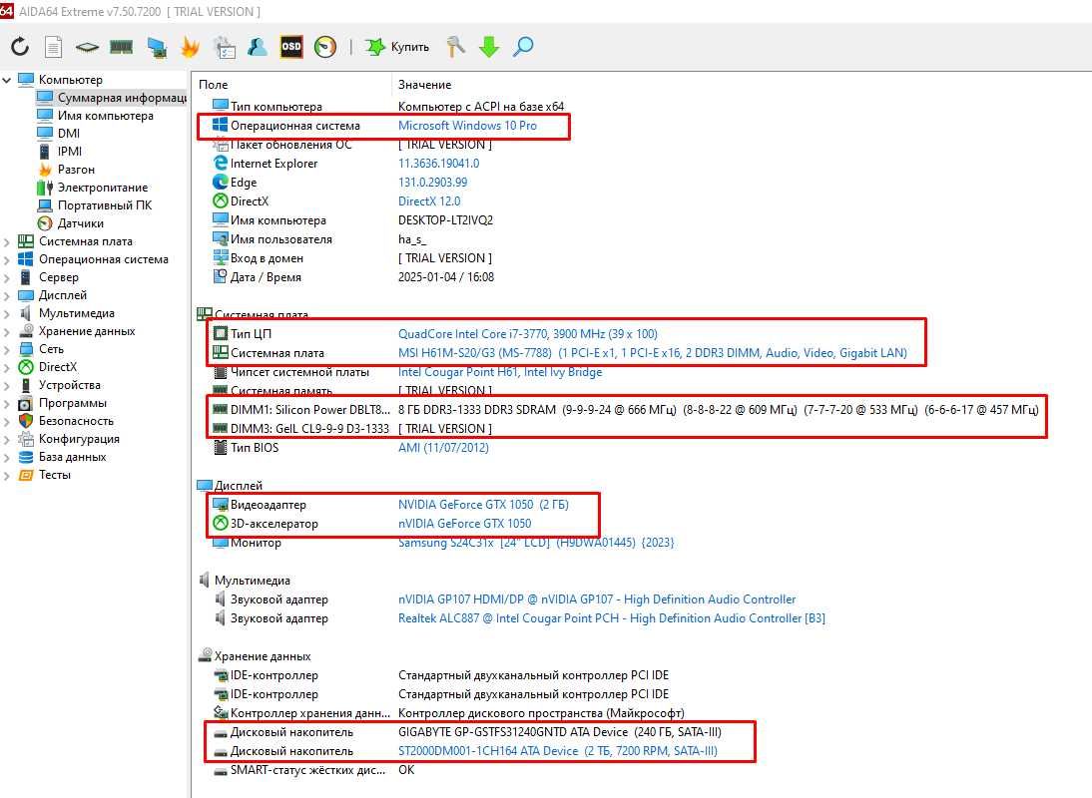Open the sensor gauge panel icon
This screenshot has height=798, width=1092.
(325, 47)
